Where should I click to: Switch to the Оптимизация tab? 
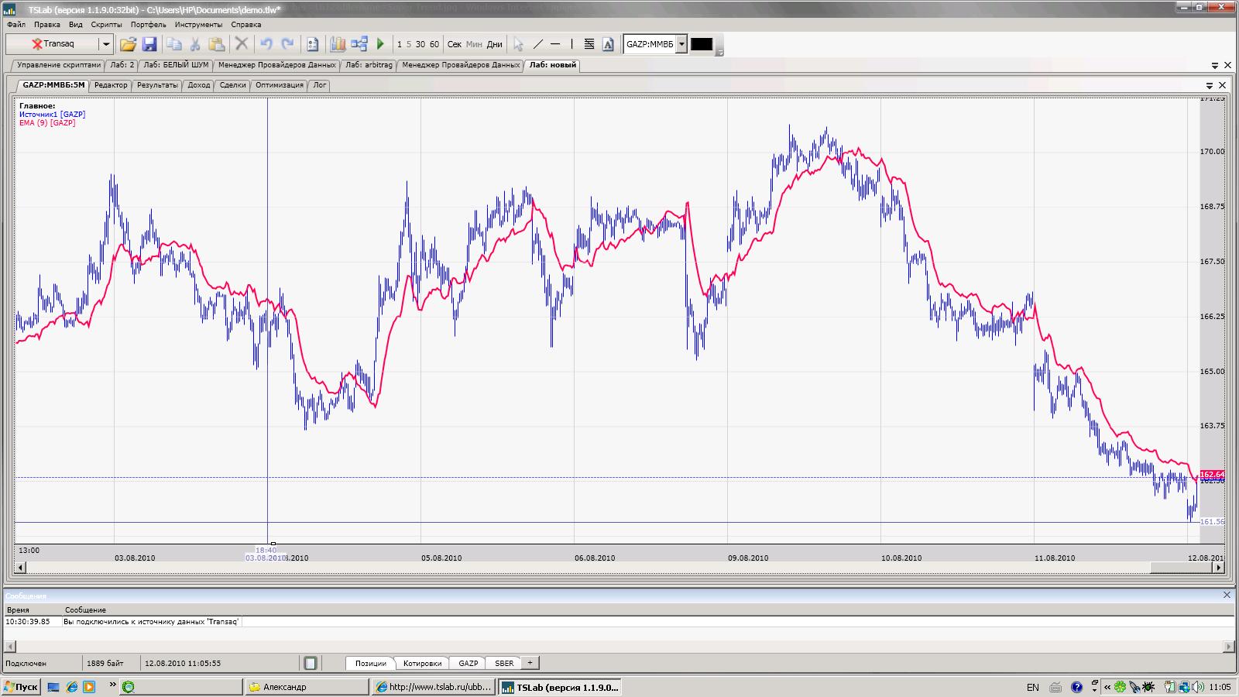279,85
